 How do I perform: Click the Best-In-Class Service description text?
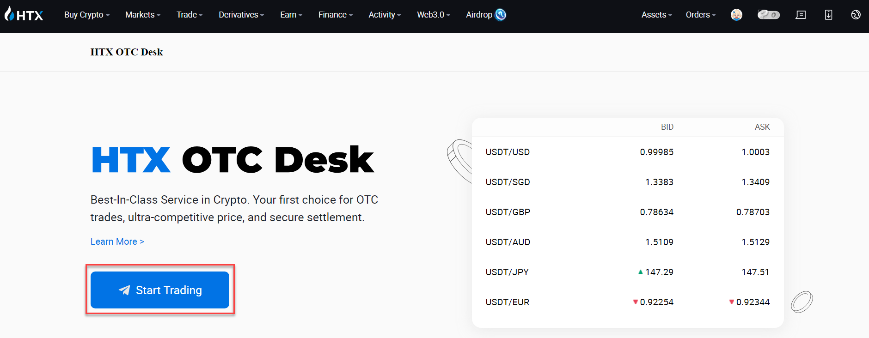[234, 208]
